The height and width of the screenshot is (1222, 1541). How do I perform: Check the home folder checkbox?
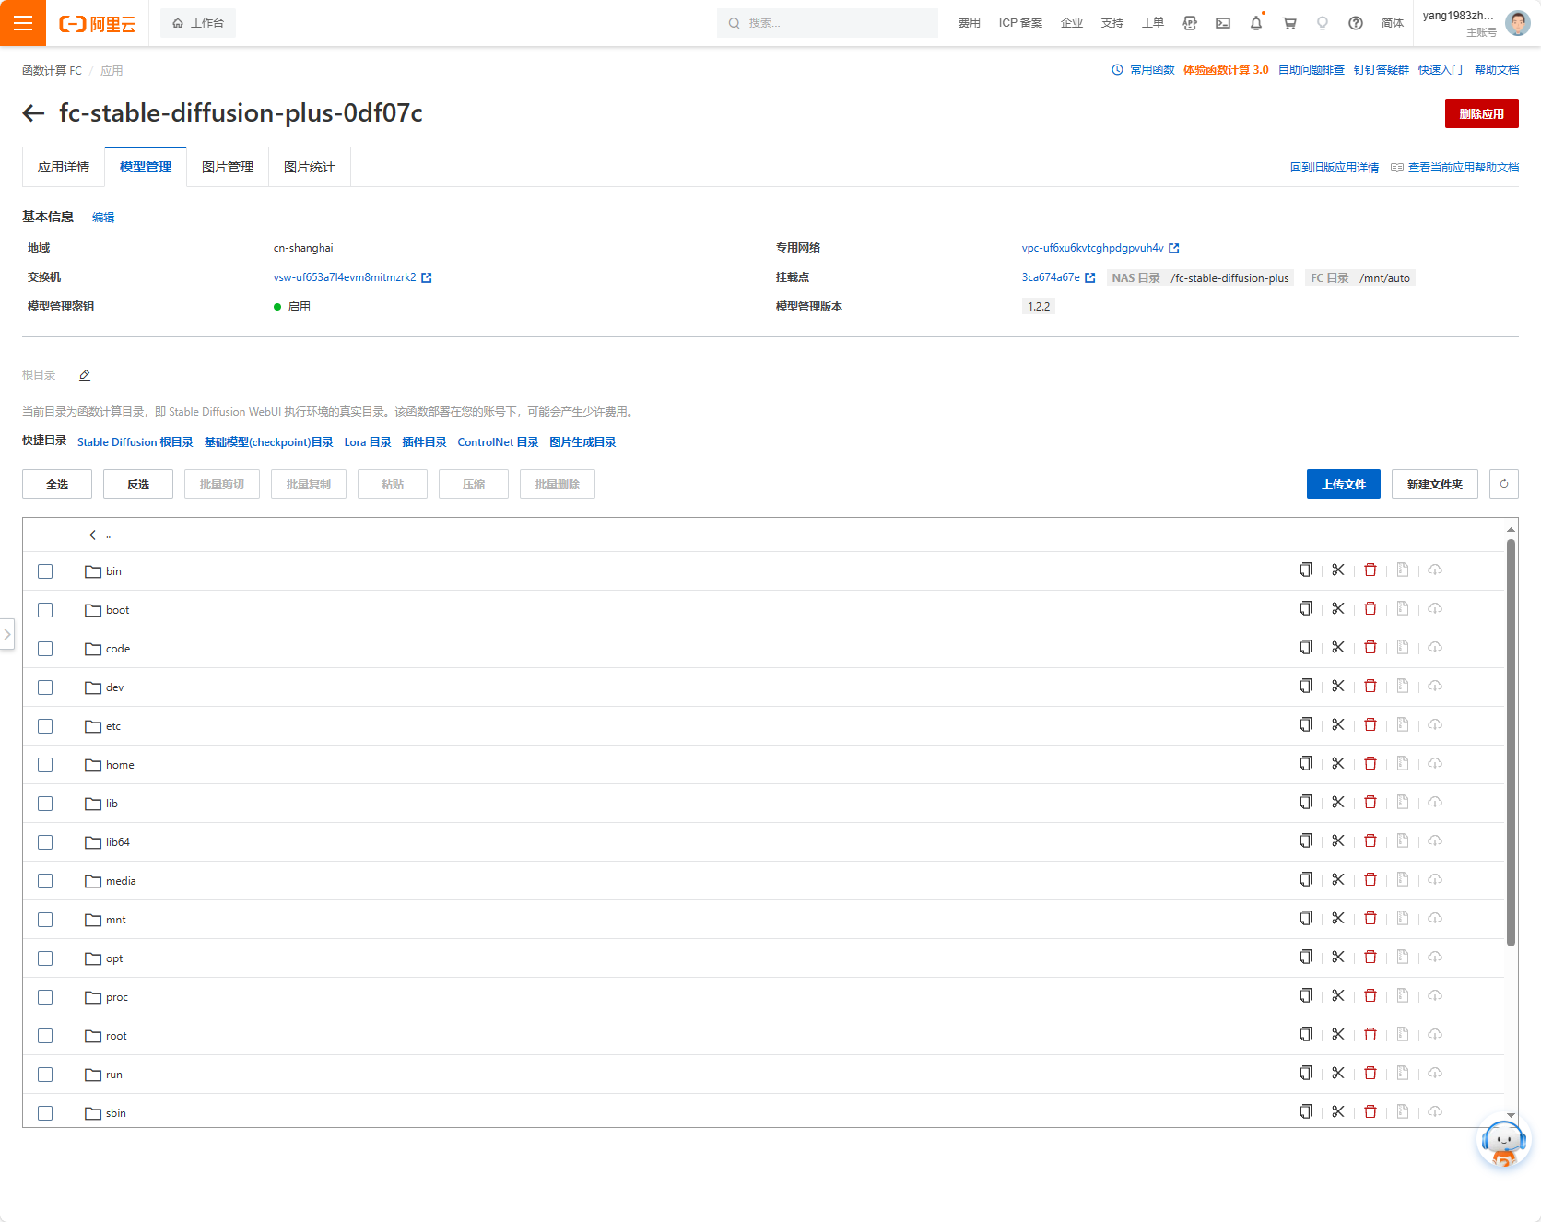click(x=45, y=765)
